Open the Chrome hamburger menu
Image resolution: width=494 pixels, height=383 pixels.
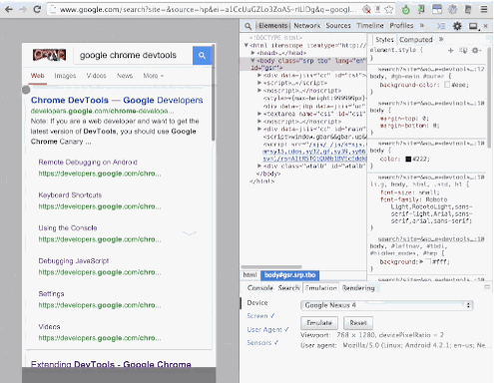click(484, 10)
